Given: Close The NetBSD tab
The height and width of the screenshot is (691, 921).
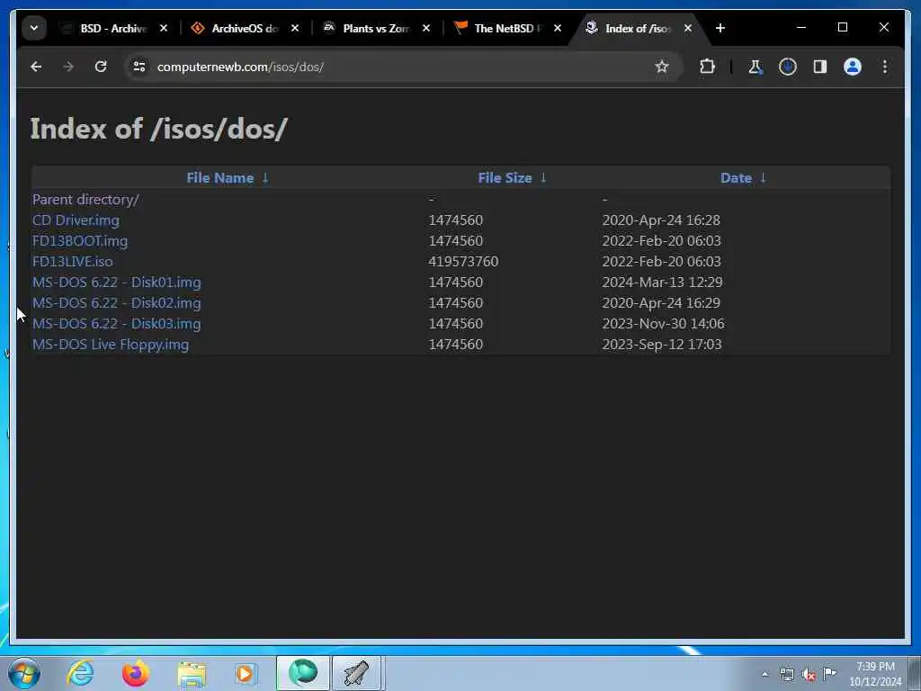Looking at the screenshot, I should click(x=558, y=28).
